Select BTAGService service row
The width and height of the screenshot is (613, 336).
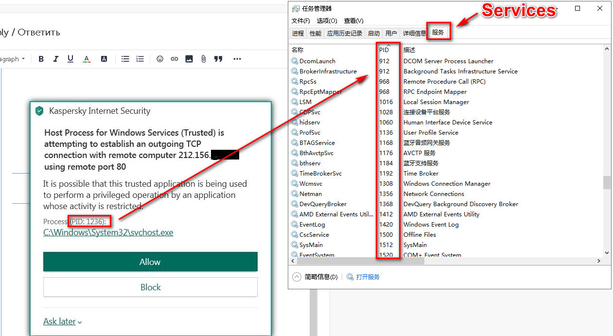[446, 142]
